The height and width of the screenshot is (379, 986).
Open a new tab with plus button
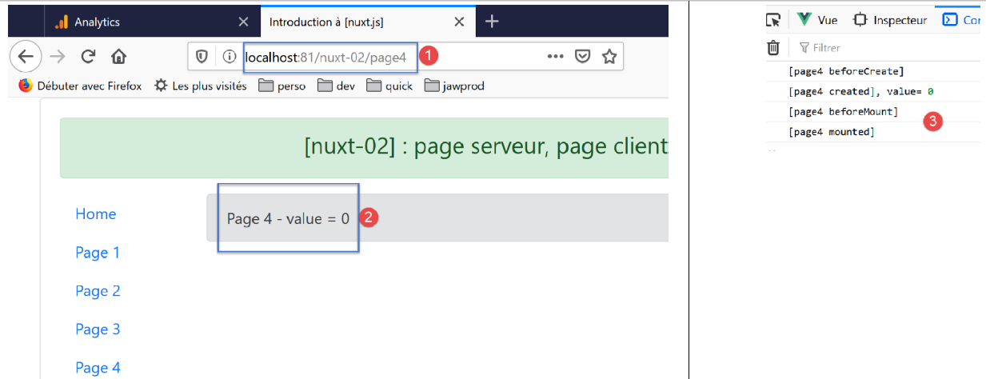492,22
